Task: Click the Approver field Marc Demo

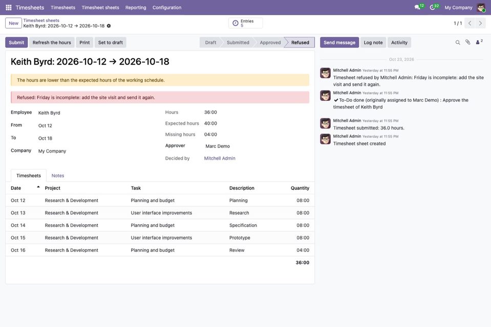Action: coord(218,146)
